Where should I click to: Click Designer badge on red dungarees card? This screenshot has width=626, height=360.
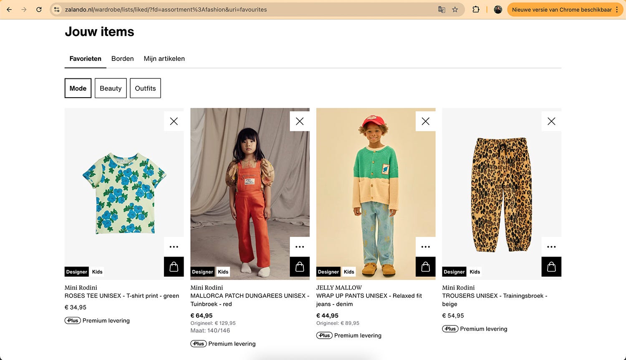202,272
